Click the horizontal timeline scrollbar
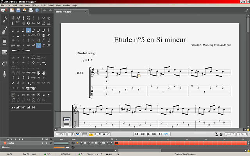The height and width of the screenshot is (156, 250). 139,151
